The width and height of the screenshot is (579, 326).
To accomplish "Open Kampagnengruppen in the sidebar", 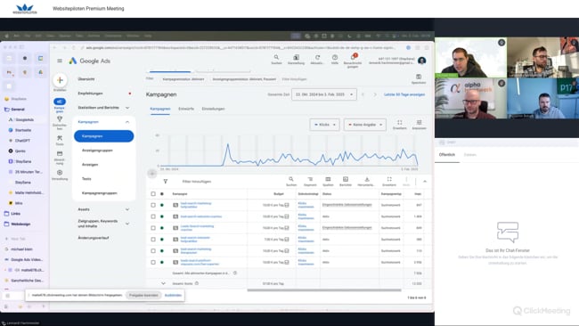I will pyautogui.click(x=100, y=193).
